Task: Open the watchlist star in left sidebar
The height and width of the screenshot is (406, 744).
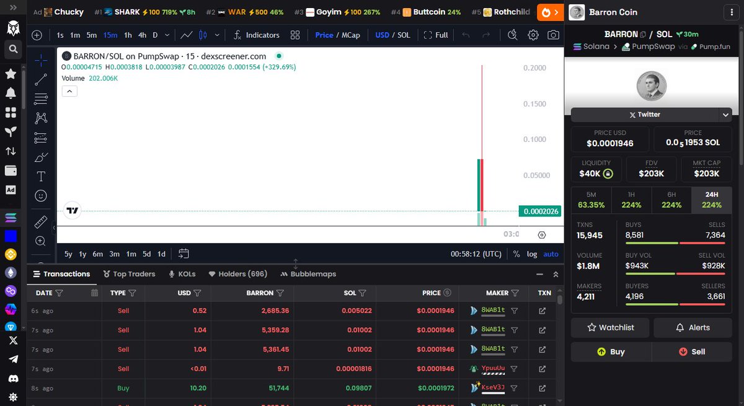Action: coord(11,74)
